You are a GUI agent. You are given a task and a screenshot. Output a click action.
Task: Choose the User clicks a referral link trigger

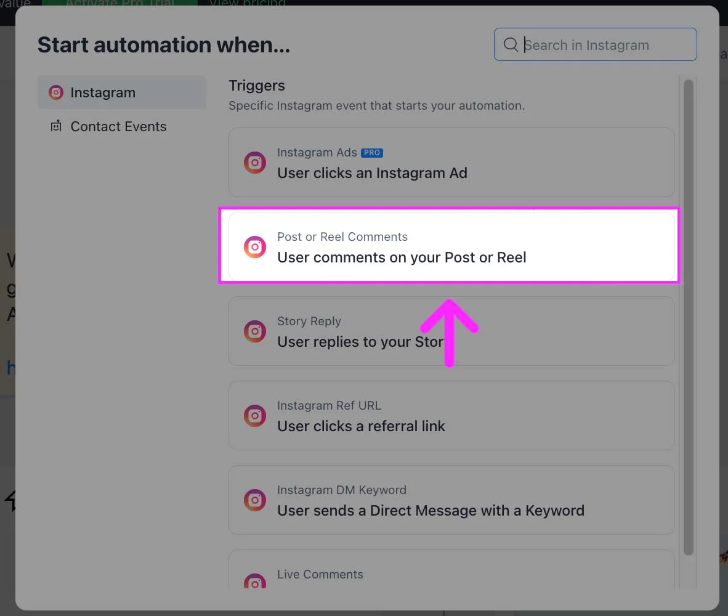click(451, 415)
